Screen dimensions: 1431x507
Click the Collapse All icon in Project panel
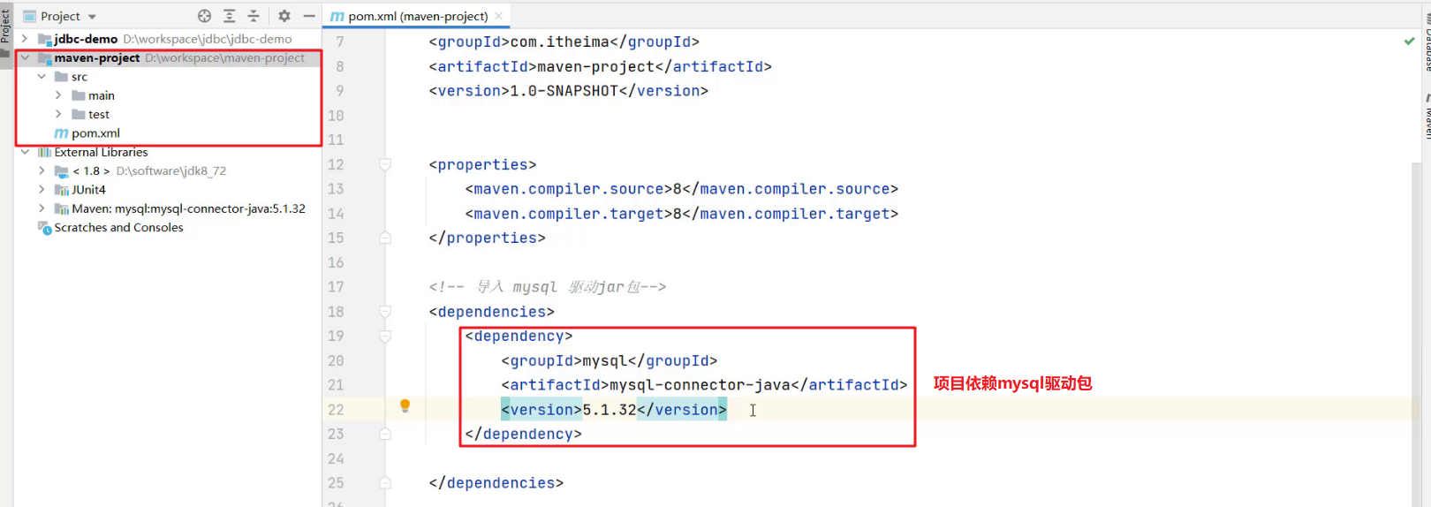(x=254, y=16)
